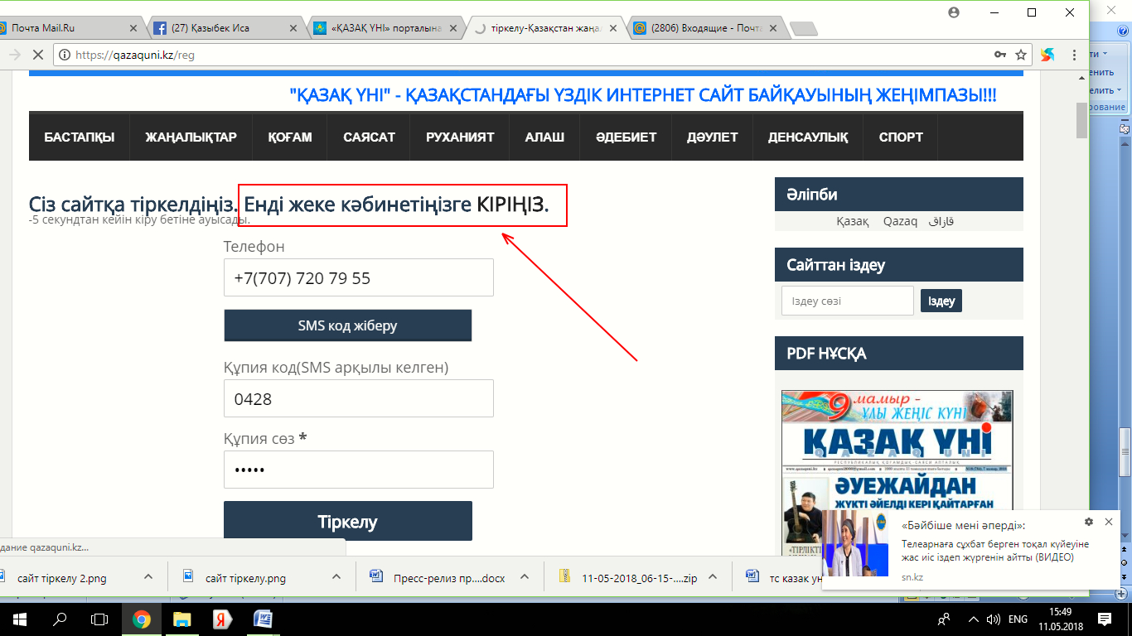Launch Yandex browser from the taskbar
Image resolution: width=1132 pixels, height=636 pixels.
coord(222,619)
